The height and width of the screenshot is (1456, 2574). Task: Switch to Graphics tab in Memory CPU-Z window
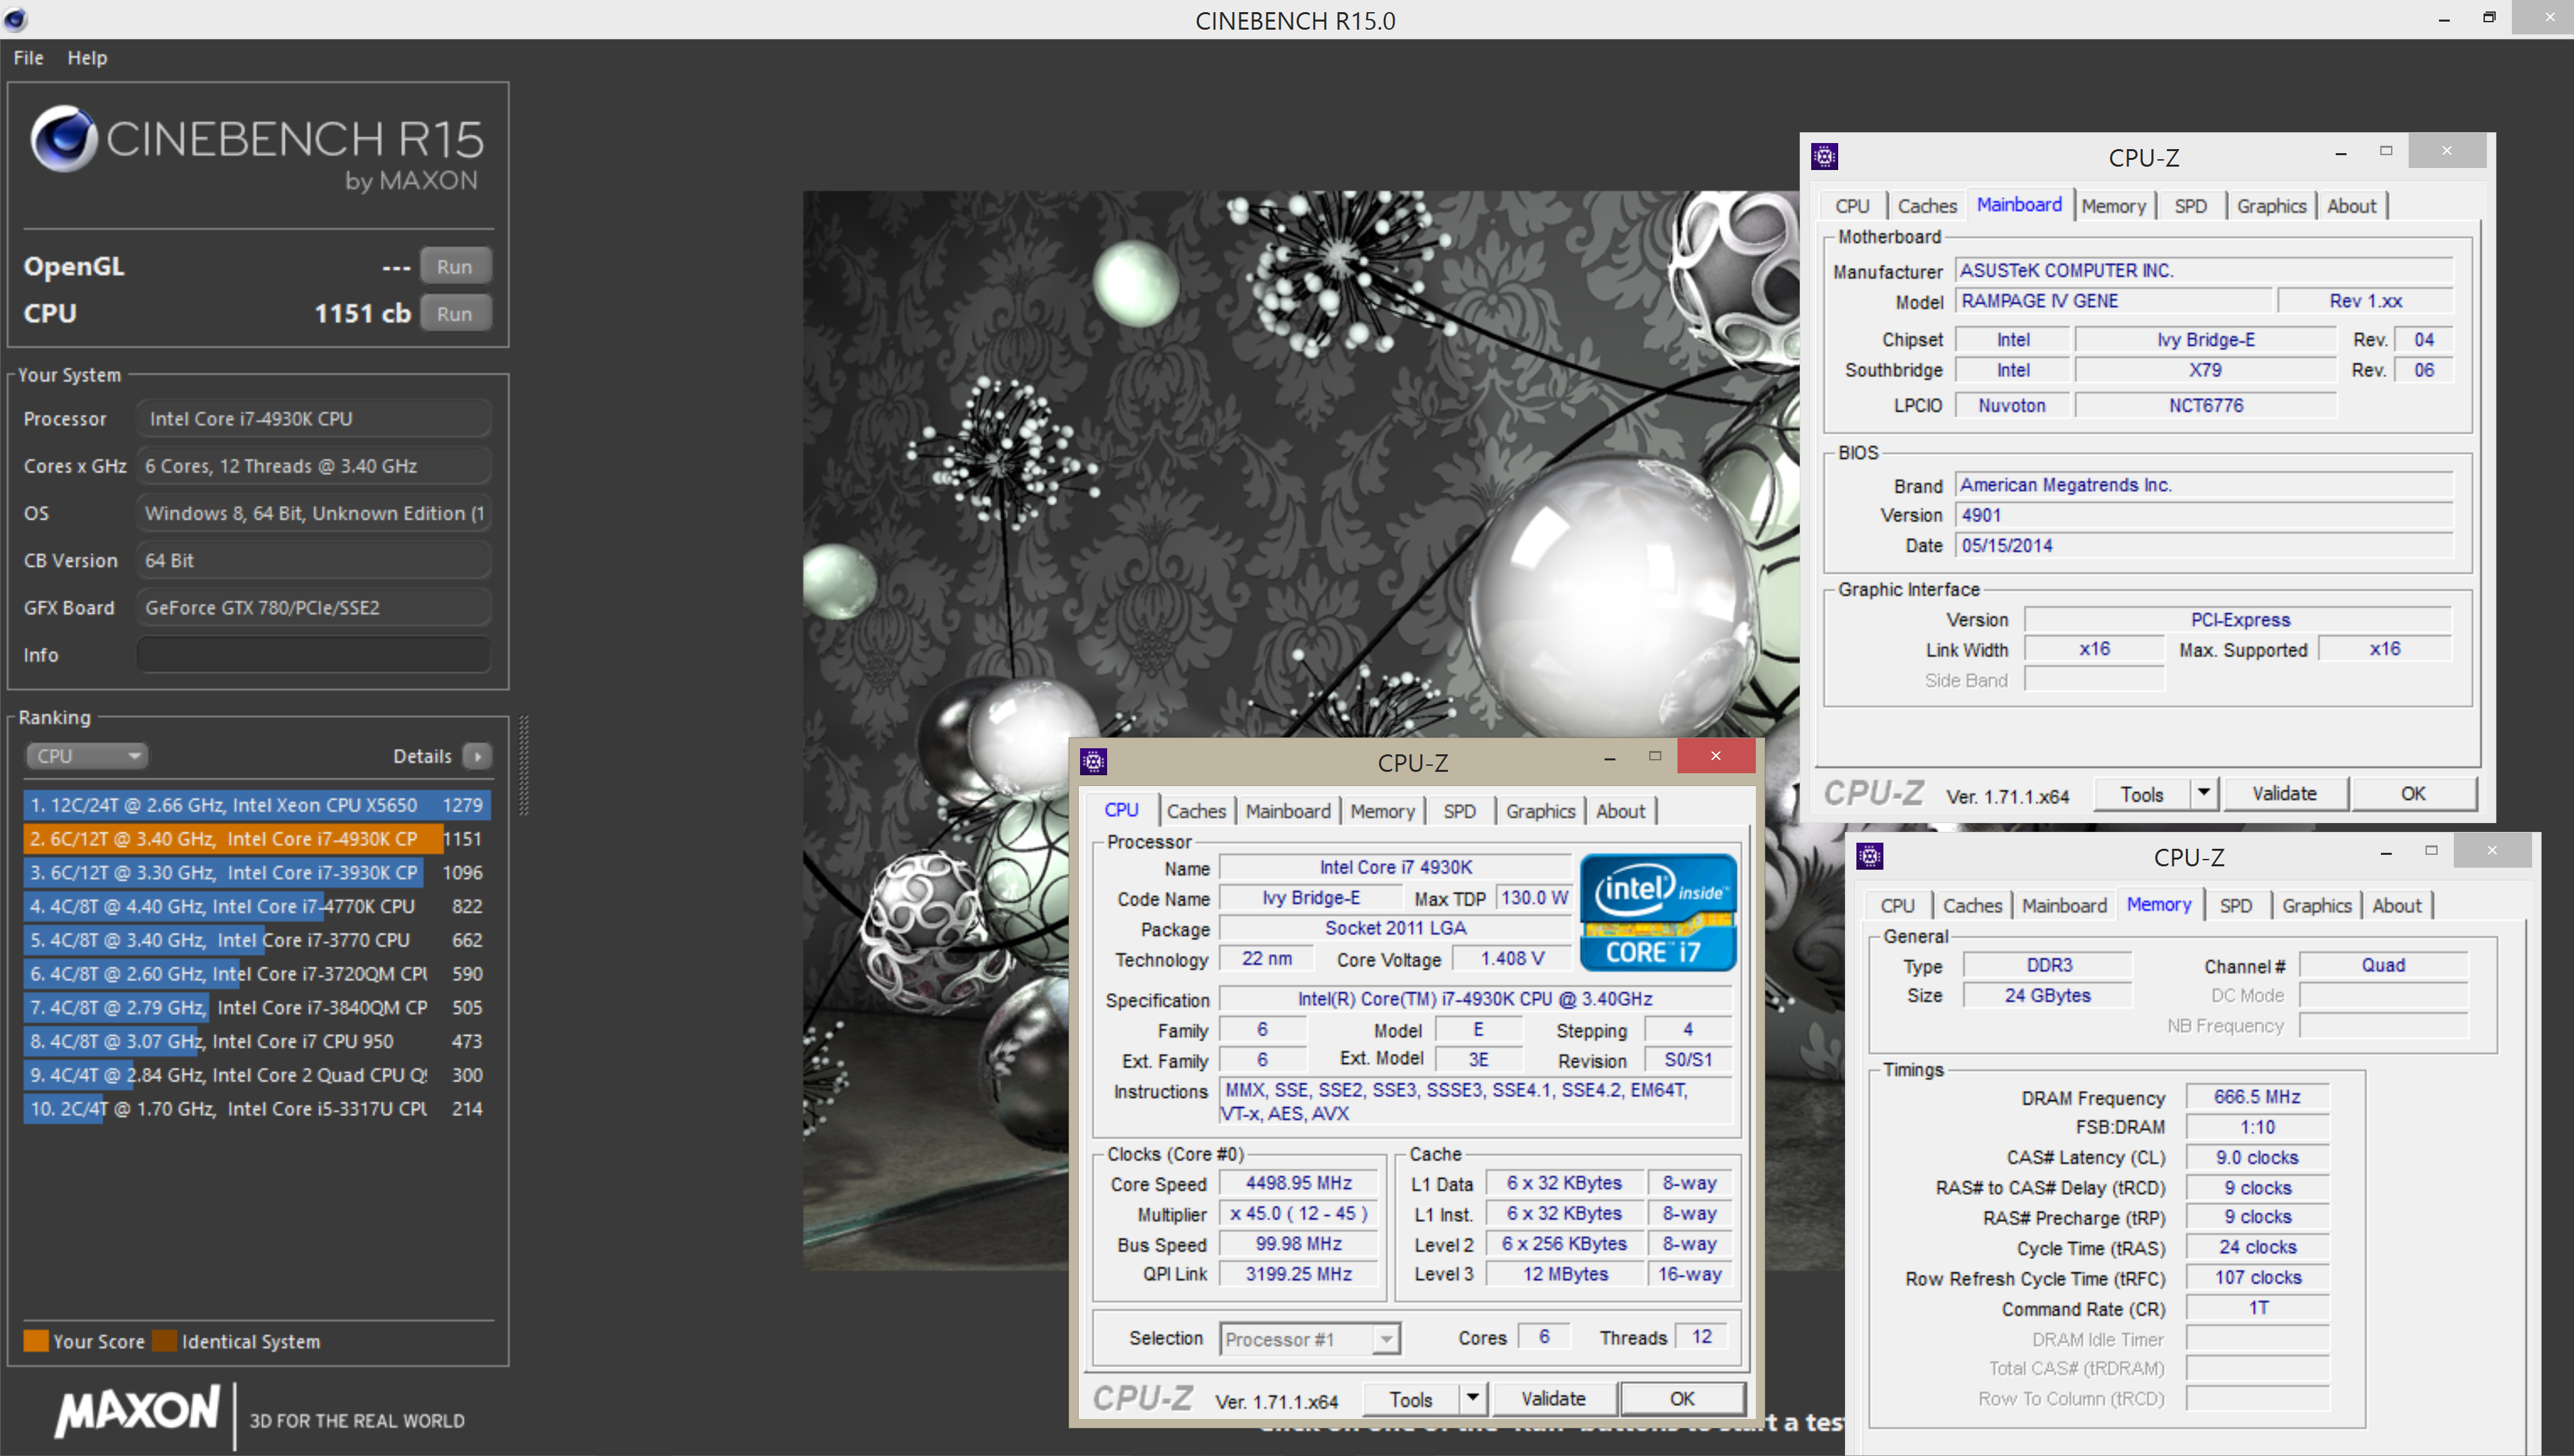[2317, 906]
